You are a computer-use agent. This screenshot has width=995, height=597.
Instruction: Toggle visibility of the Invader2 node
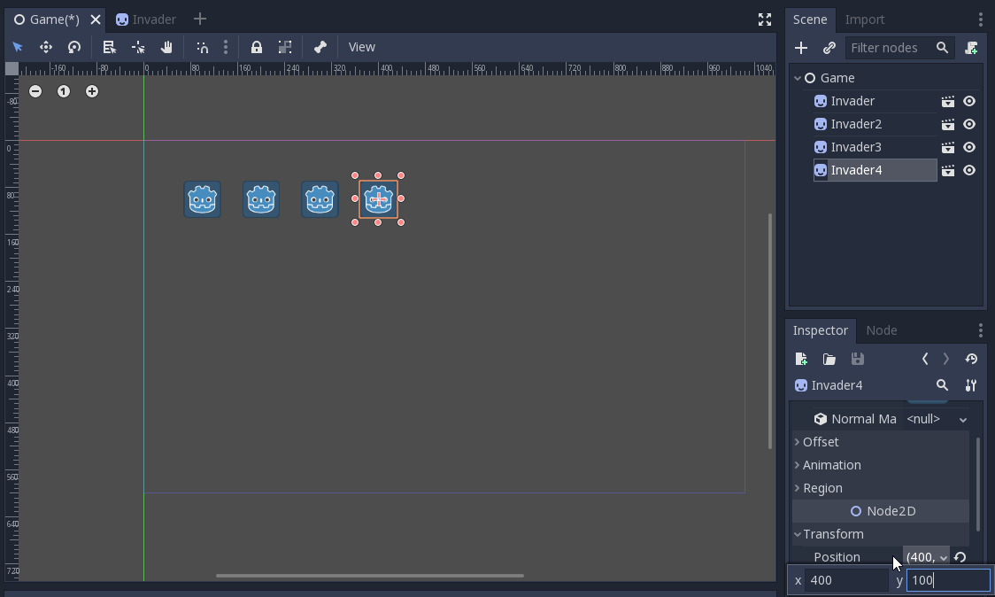pos(969,124)
